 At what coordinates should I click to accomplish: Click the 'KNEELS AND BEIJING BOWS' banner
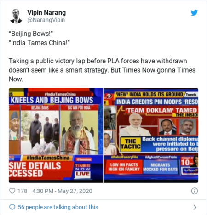(x=52, y=100)
